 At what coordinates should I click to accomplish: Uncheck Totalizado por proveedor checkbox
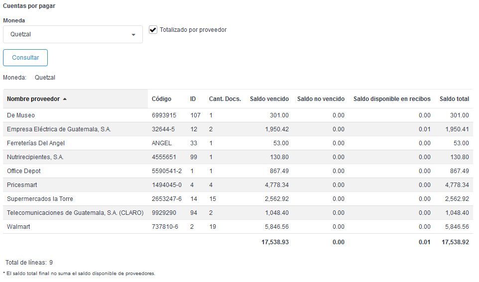153,30
